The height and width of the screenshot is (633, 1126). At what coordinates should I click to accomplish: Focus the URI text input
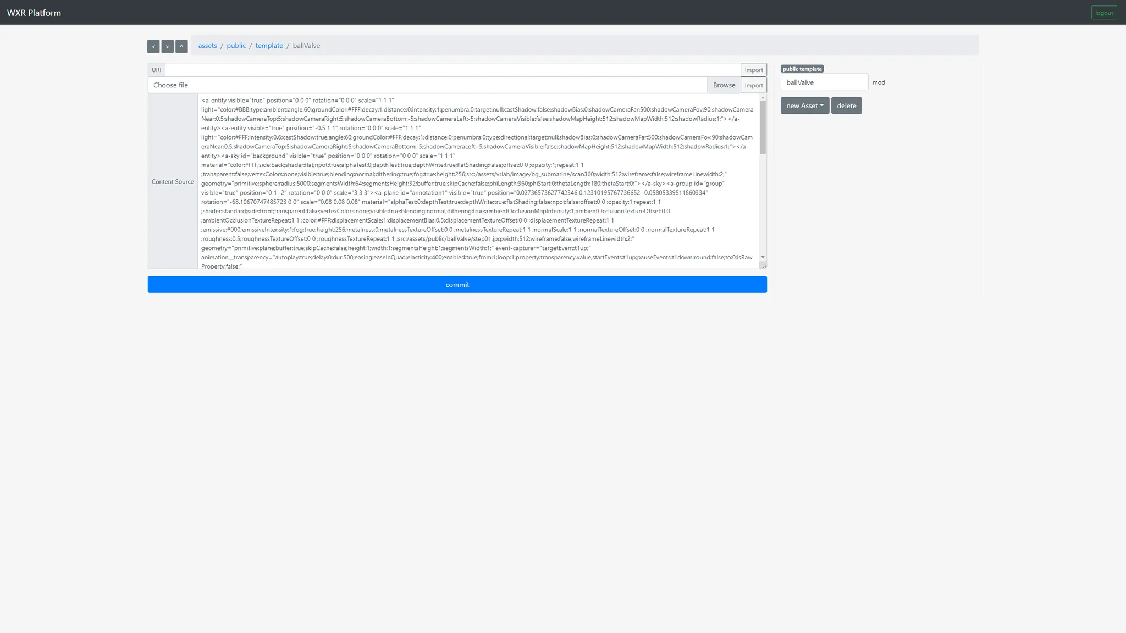(452, 70)
